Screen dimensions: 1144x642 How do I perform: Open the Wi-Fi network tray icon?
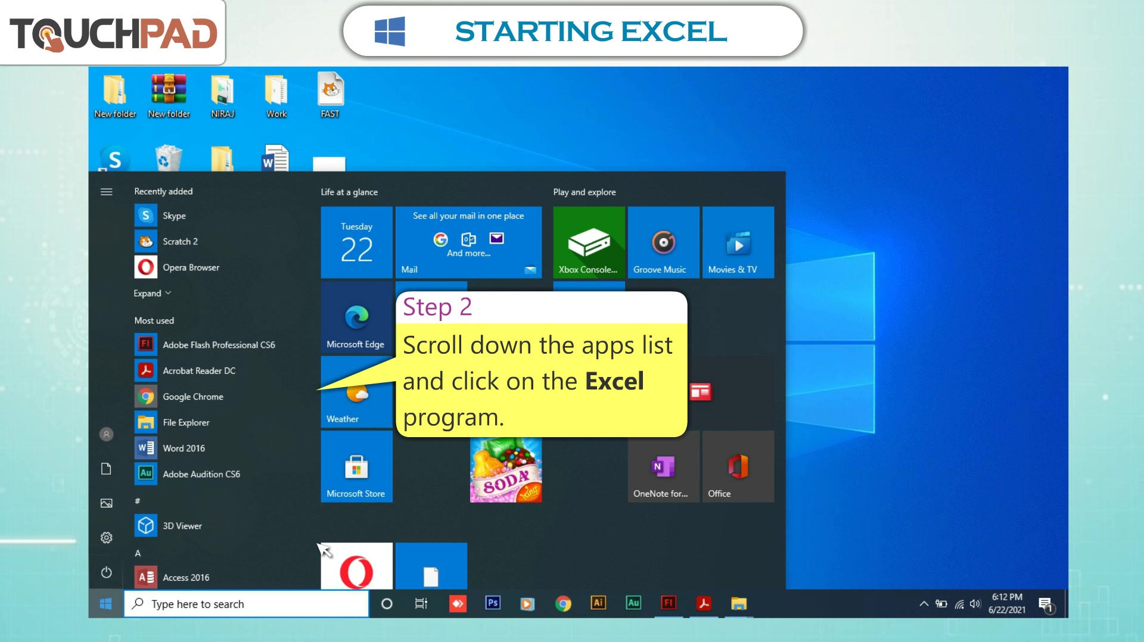tap(959, 604)
